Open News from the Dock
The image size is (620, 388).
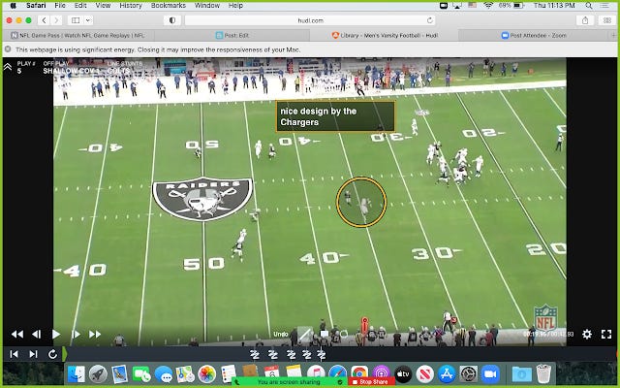(424, 373)
